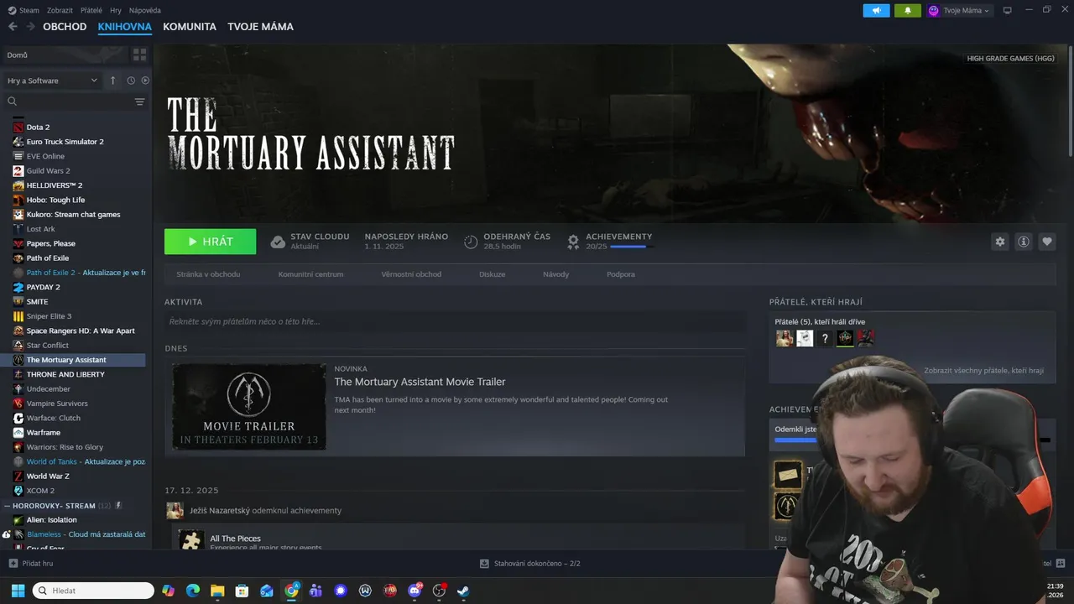The width and height of the screenshot is (1074, 604).
Task: Click Přidat hru at bottom left
Action: click(31, 564)
